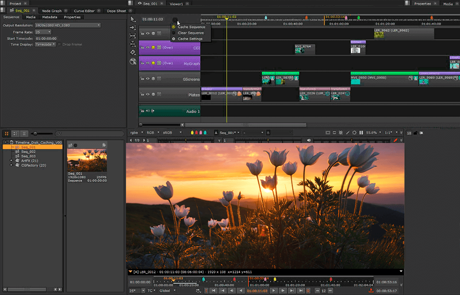Open the Output Resolution dropdown

(x=66, y=25)
